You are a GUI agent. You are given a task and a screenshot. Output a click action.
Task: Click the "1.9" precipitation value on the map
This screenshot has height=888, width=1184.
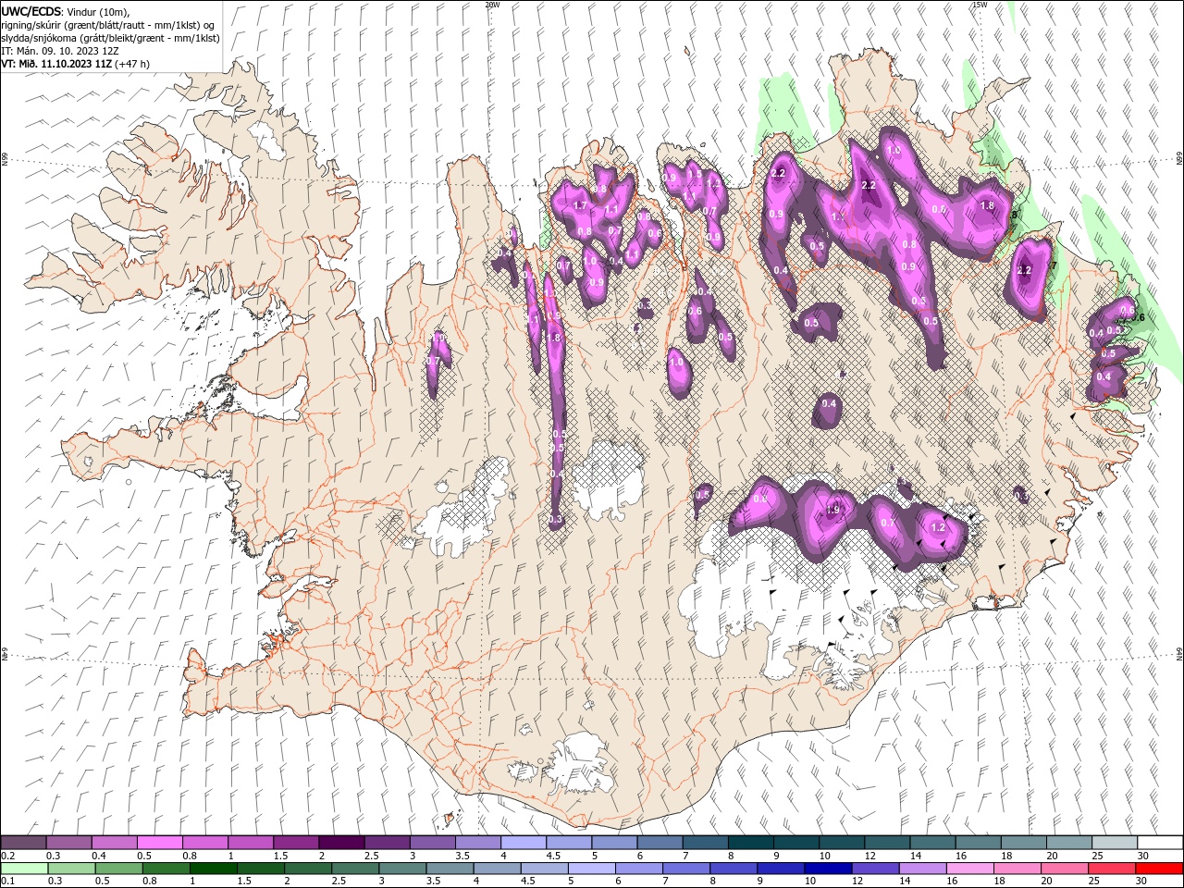point(832,510)
